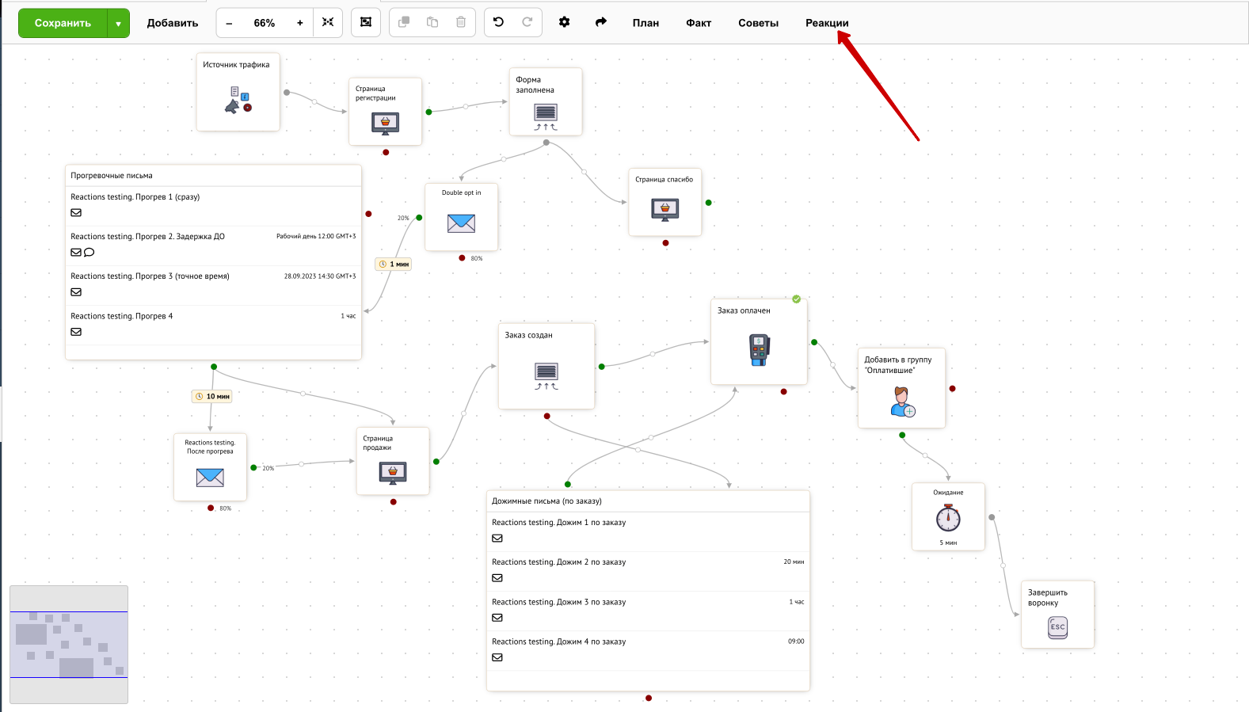
Task: Select the Завершить воронку ESC key icon
Action: pyautogui.click(x=1057, y=627)
